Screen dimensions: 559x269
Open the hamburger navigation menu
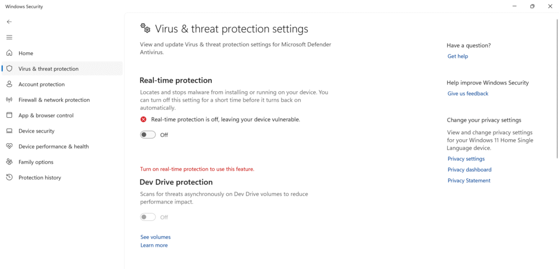[x=9, y=37]
